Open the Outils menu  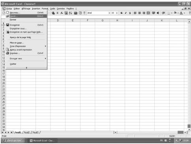click(52, 9)
